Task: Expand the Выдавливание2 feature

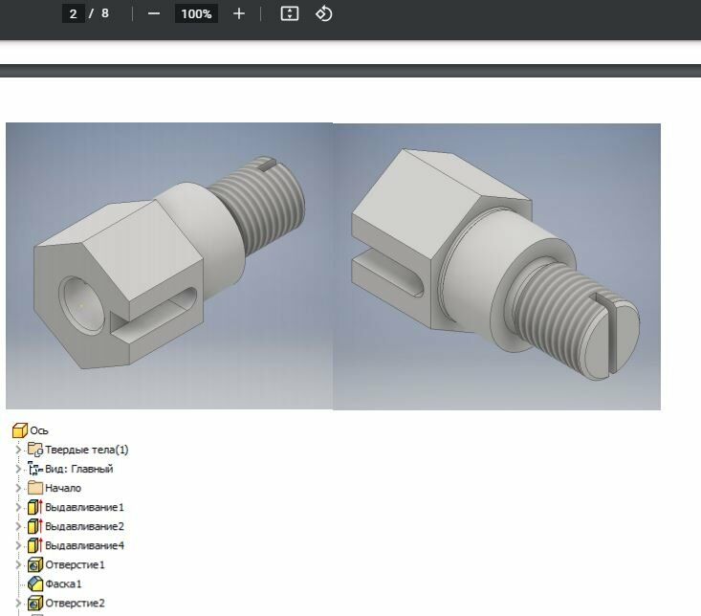Action: coord(18,526)
